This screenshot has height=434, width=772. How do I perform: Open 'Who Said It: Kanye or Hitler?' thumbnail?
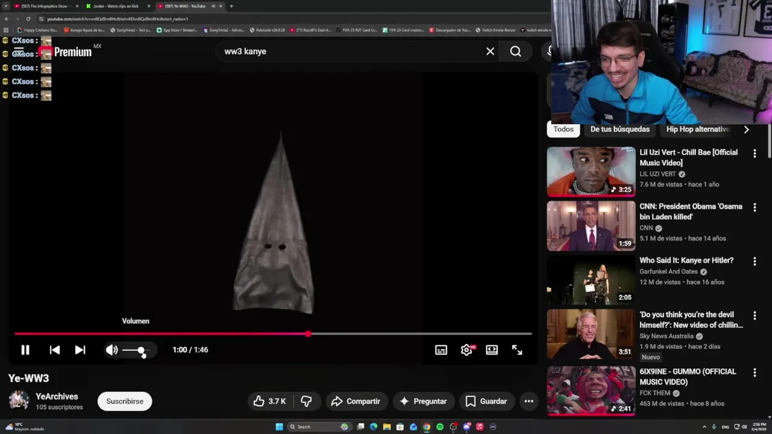591,280
